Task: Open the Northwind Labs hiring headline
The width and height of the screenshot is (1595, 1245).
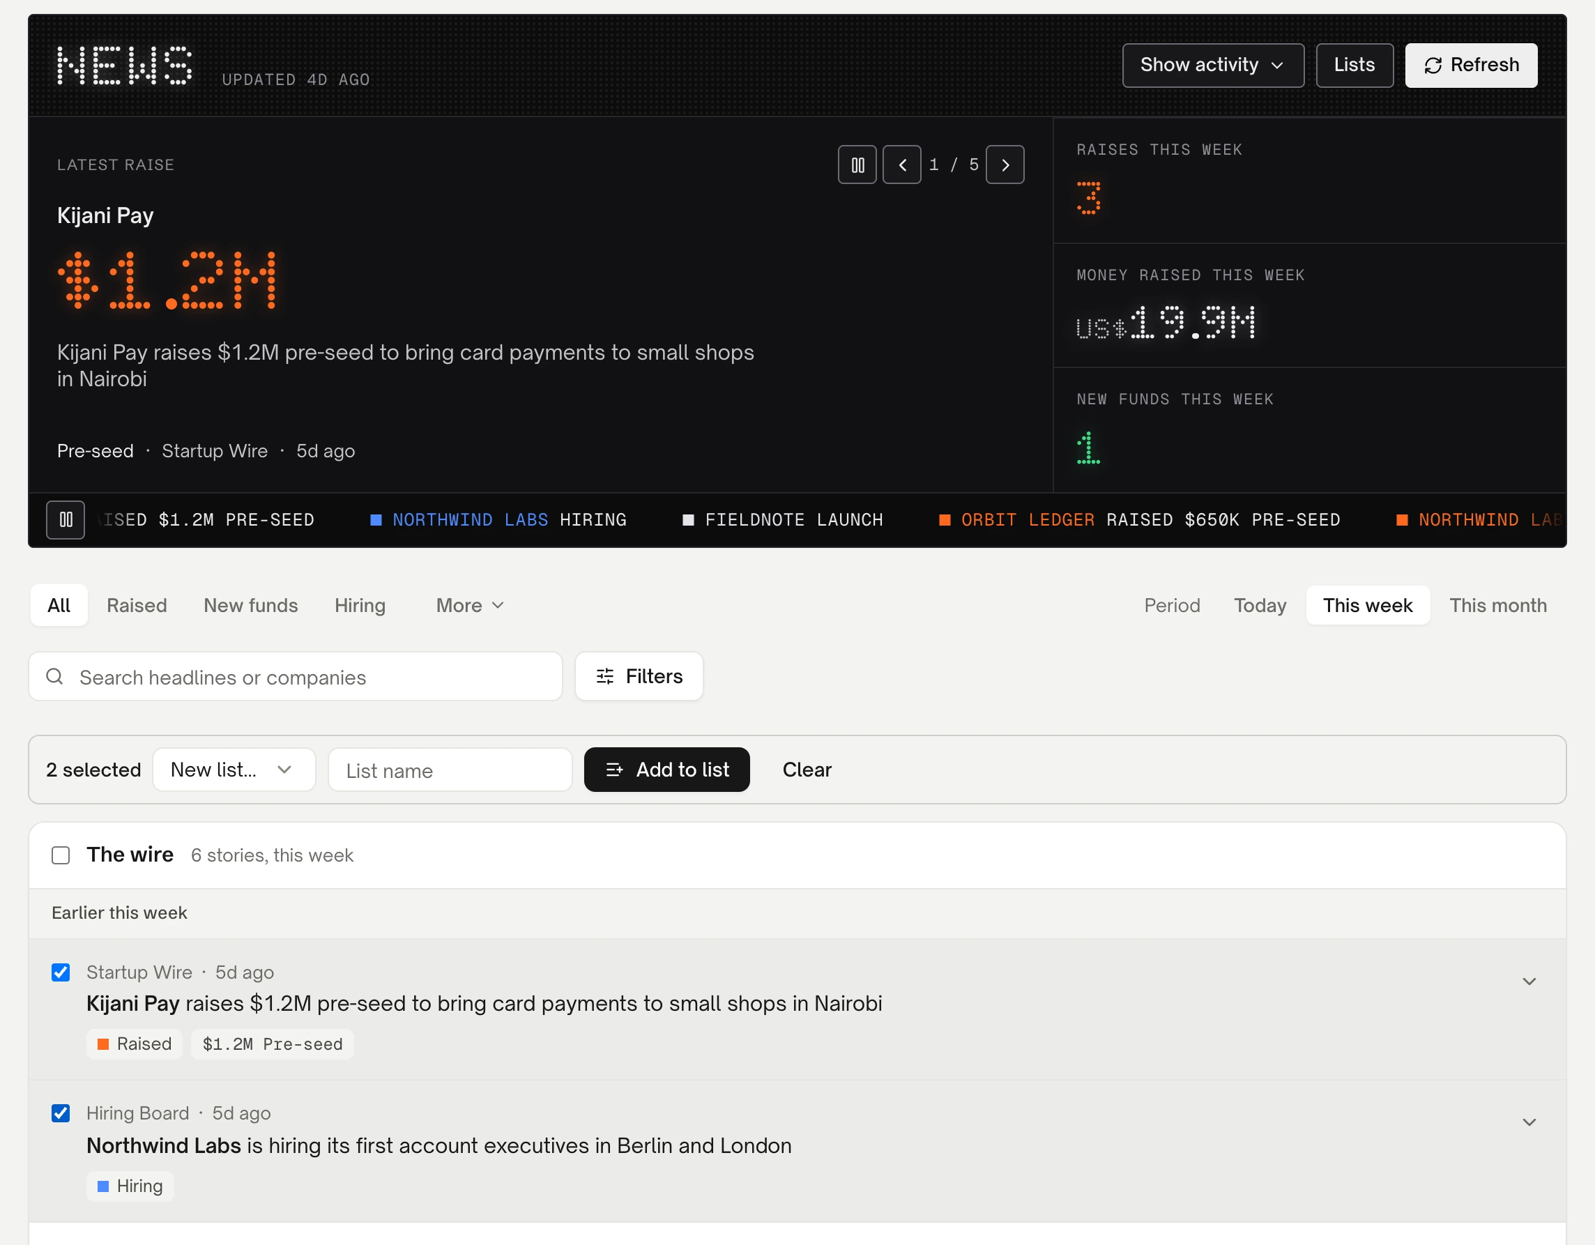Action: [x=439, y=1146]
